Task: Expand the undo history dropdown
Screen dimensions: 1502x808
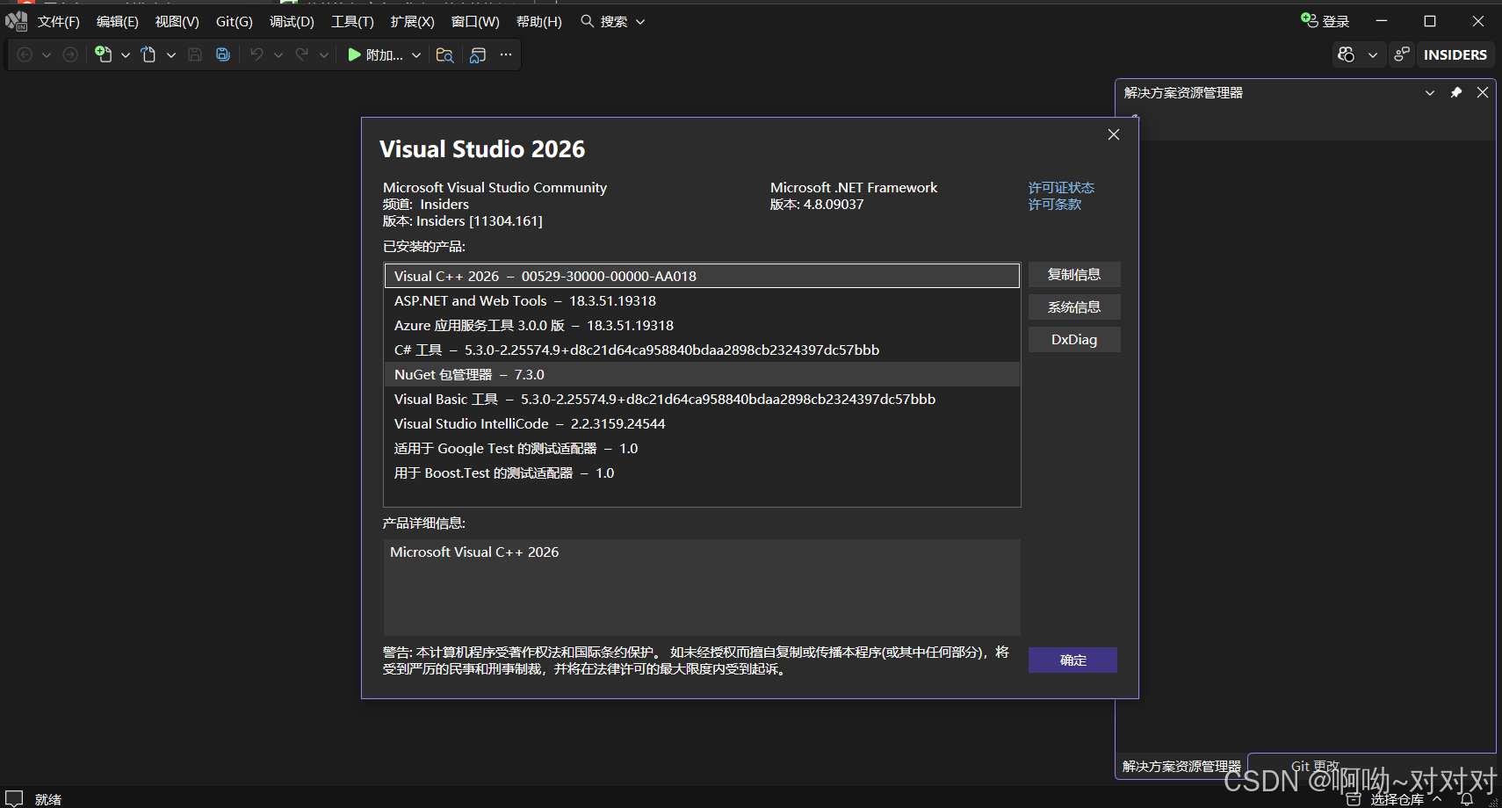Action: tap(278, 54)
